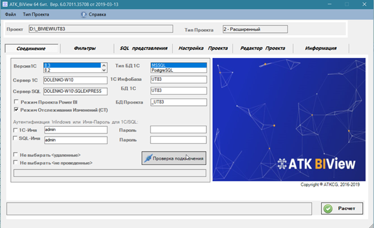Select 8.2 in the Версия 1С list
This screenshot has height=228, width=374.
[x=73, y=70]
